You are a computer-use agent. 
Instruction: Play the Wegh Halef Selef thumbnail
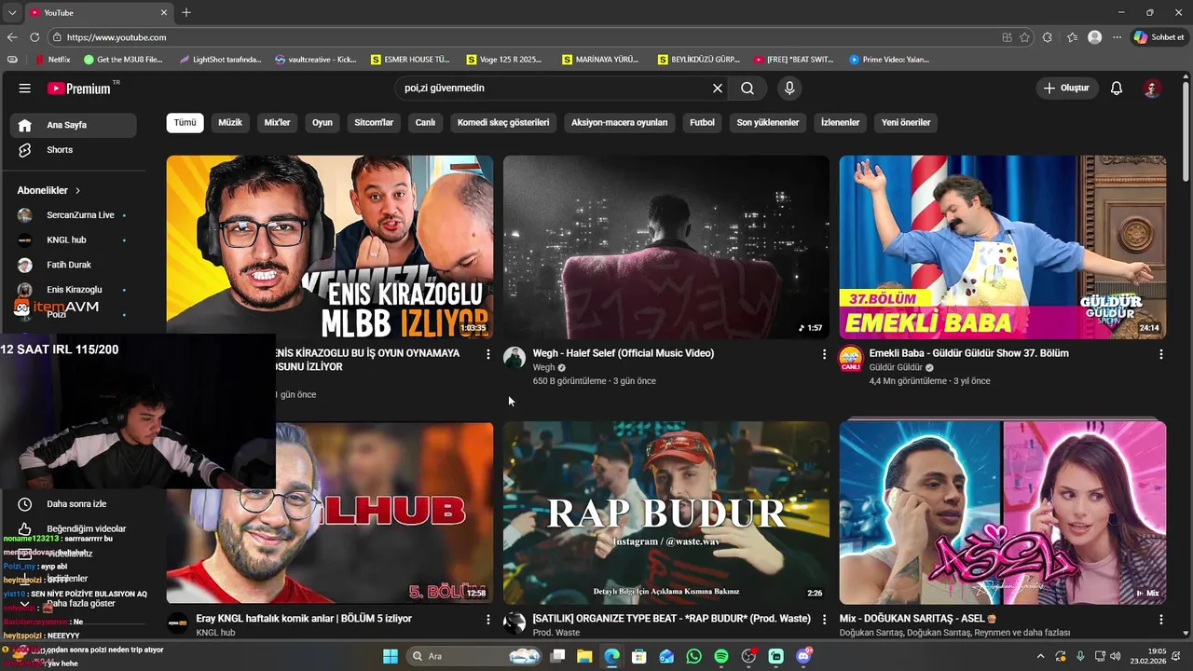[x=666, y=247]
